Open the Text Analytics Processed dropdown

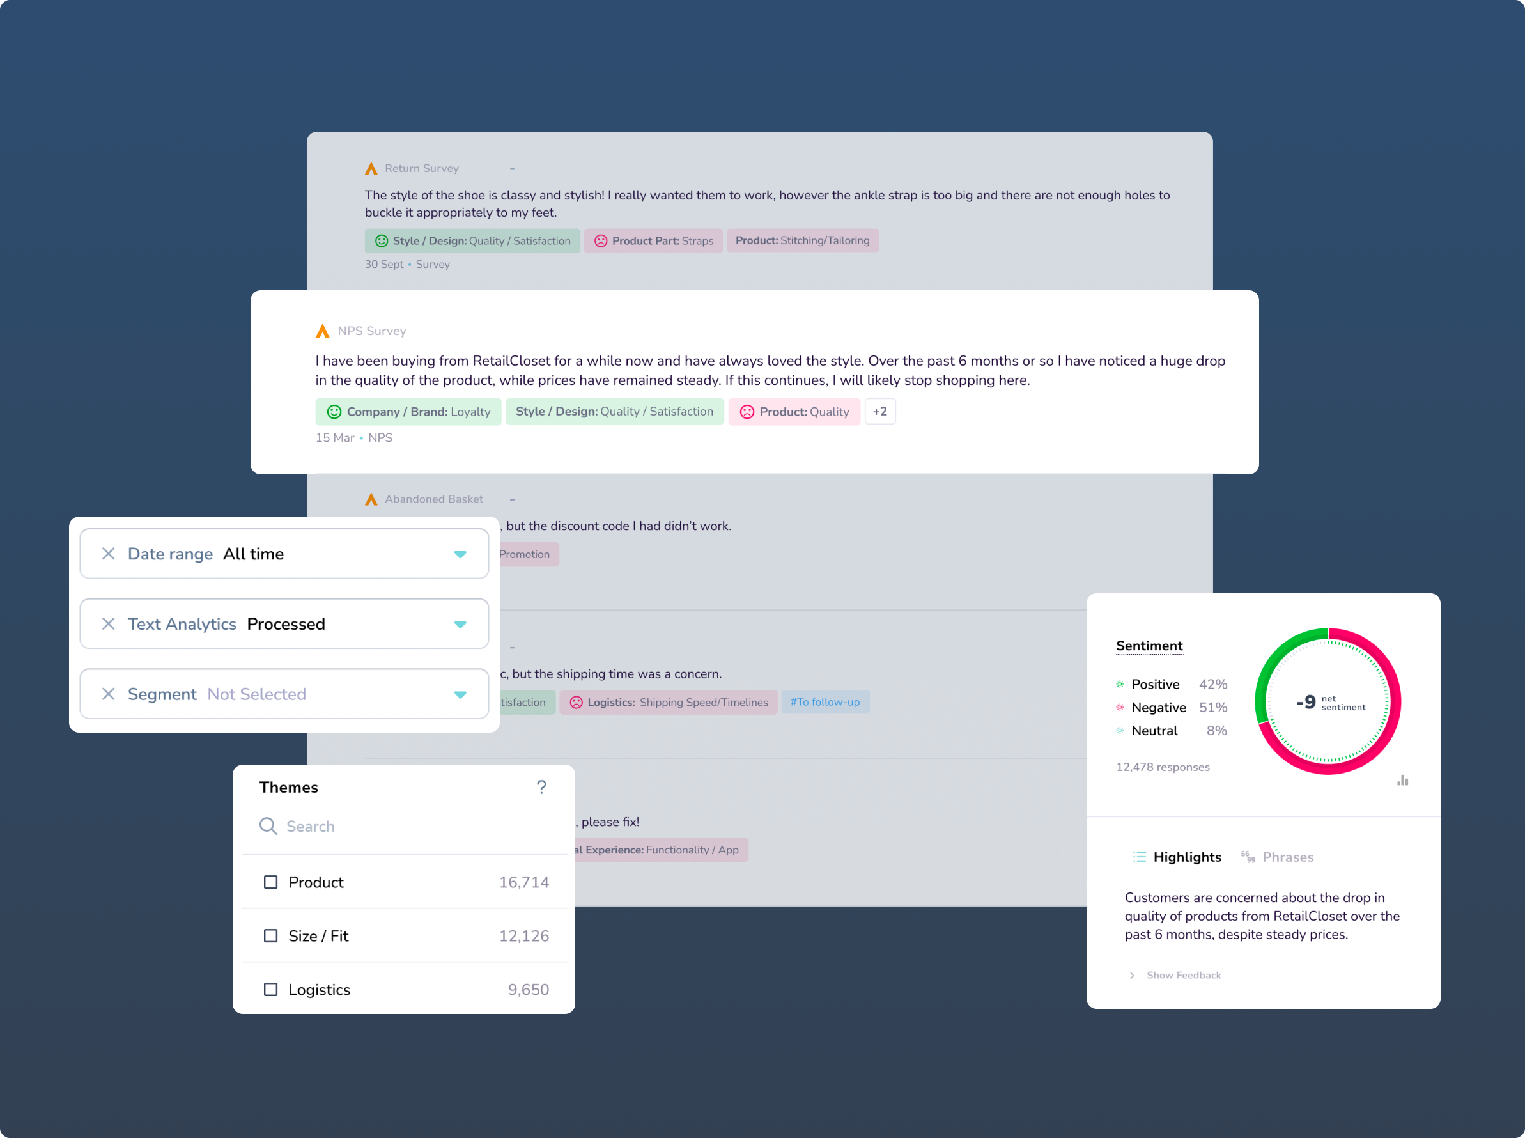pyautogui.click(x=460, y=623)
